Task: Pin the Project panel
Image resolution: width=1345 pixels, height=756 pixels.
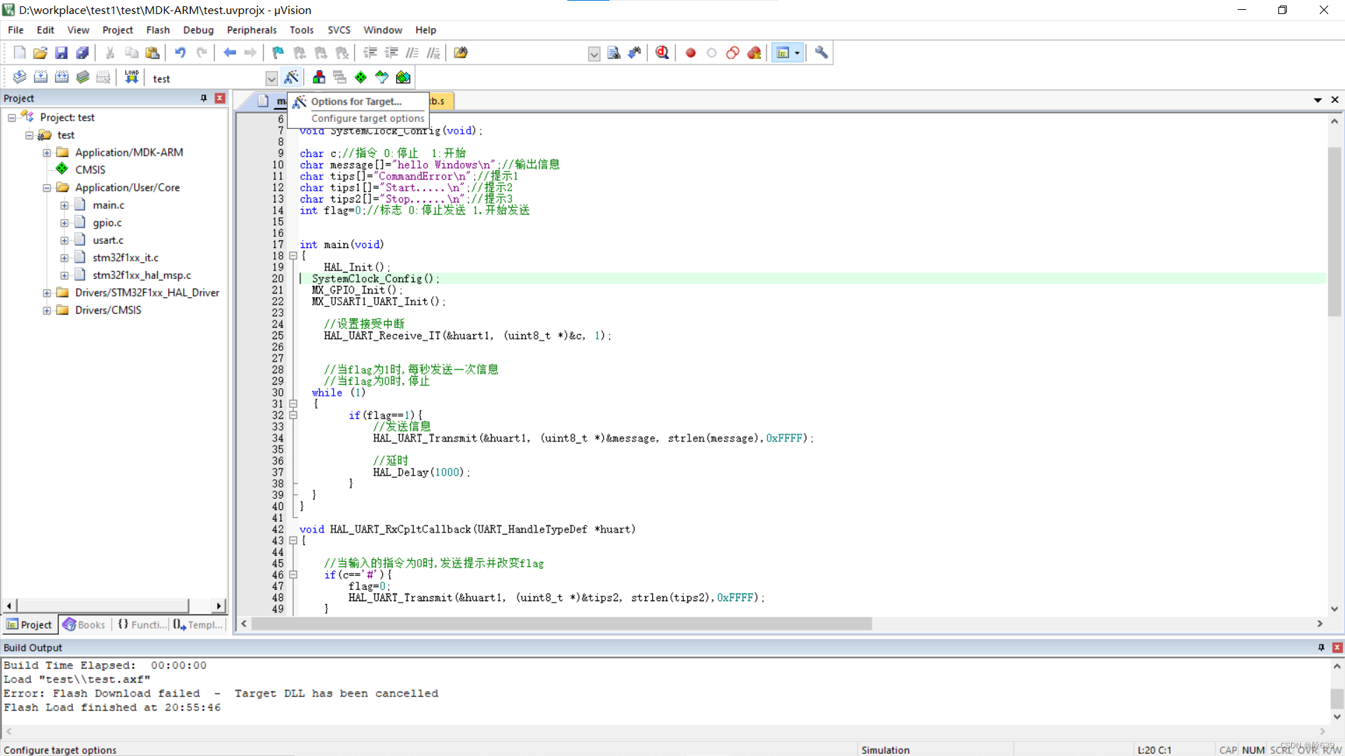Action: click(x=204, y=98)
